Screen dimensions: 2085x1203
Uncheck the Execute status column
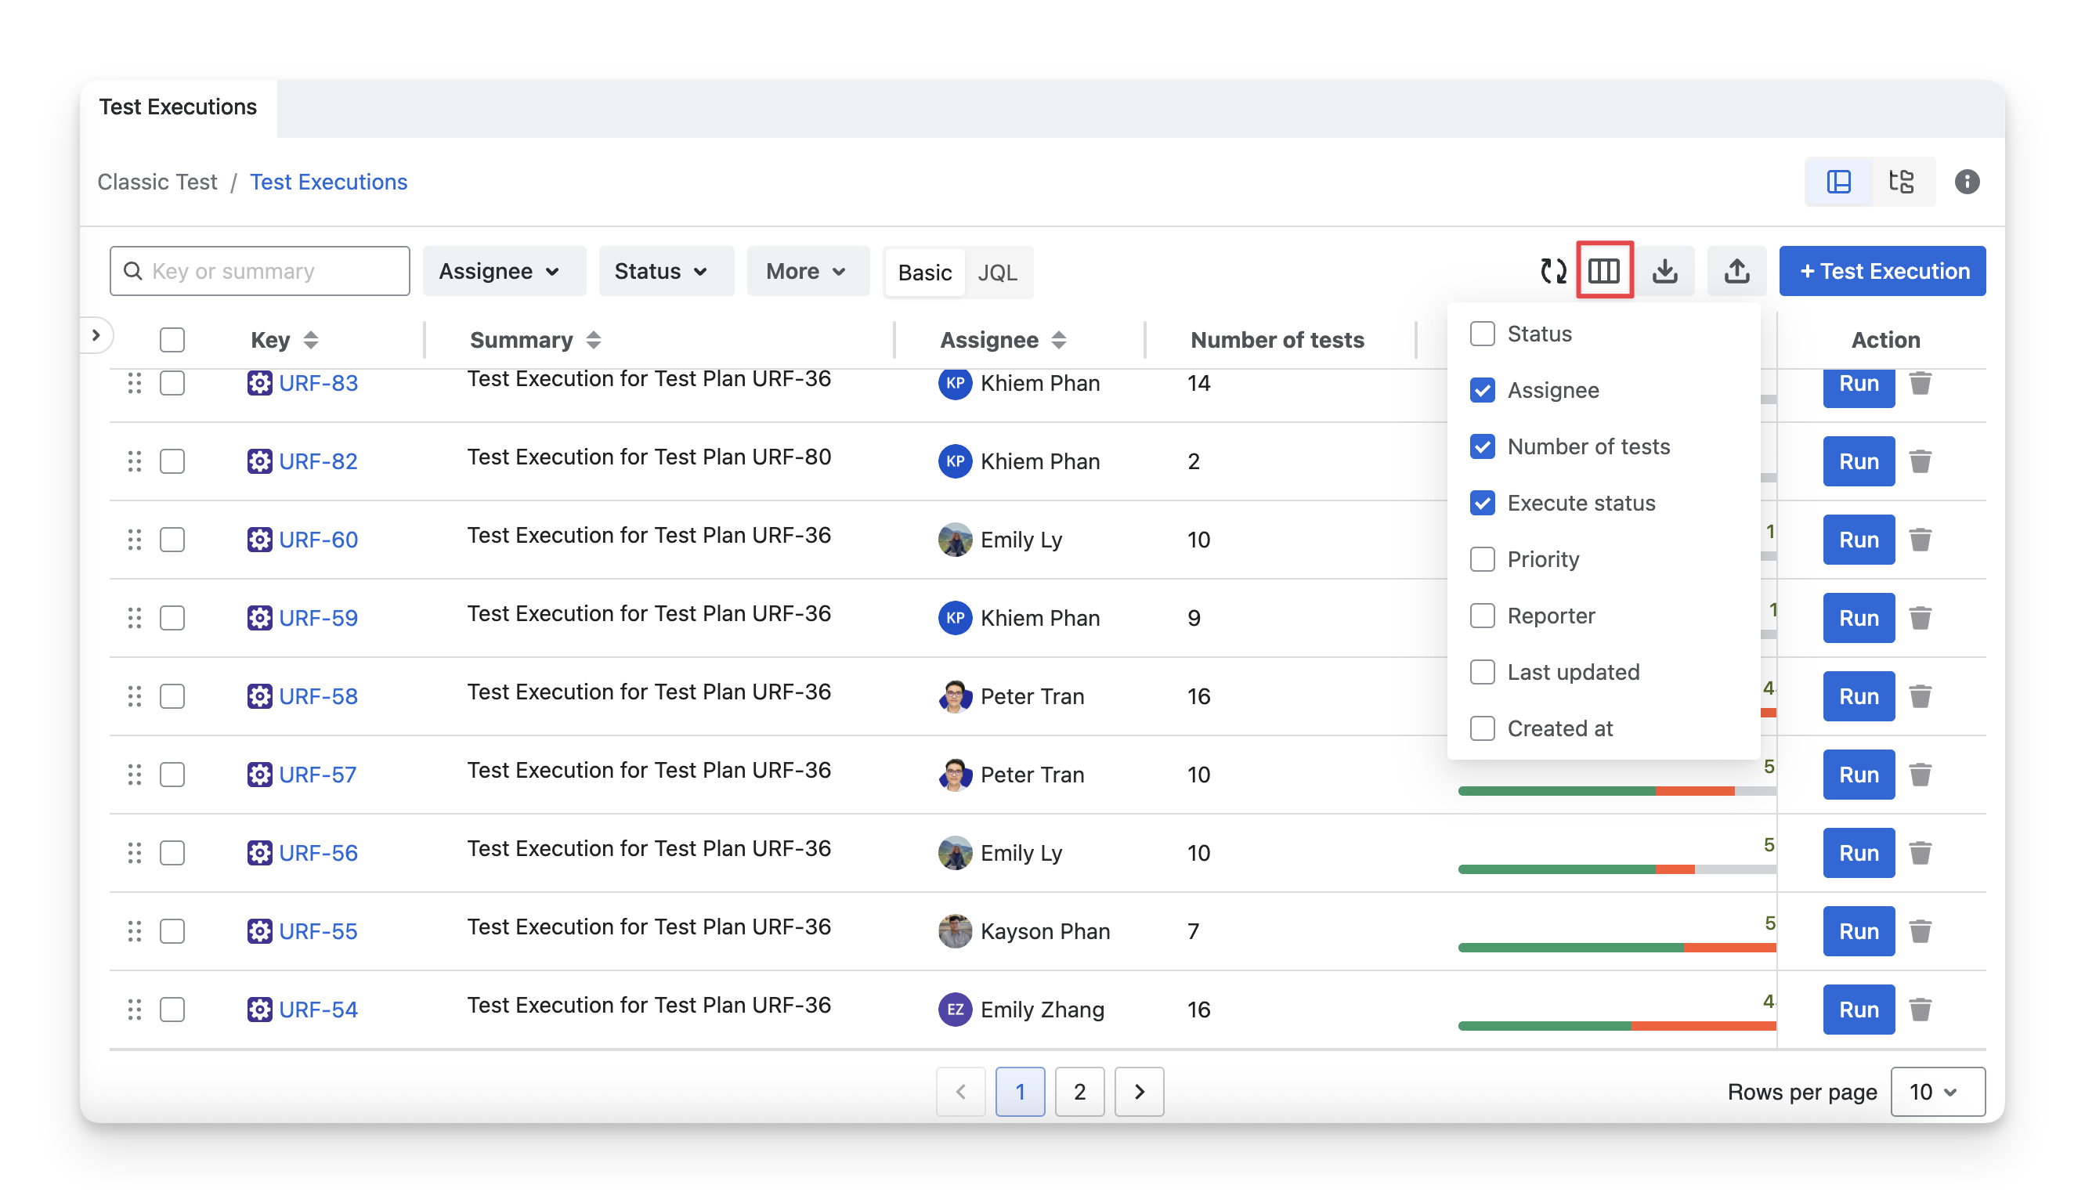(x=1483, y=503)
